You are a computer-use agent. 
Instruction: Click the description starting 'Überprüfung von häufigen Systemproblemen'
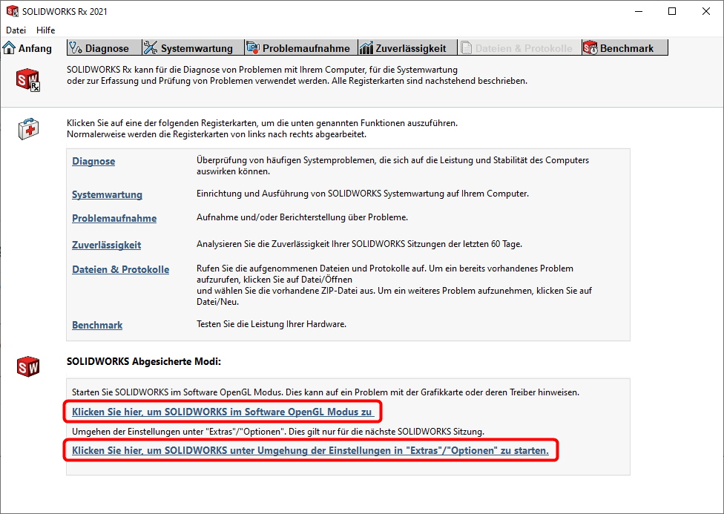[x=393, y=166]
